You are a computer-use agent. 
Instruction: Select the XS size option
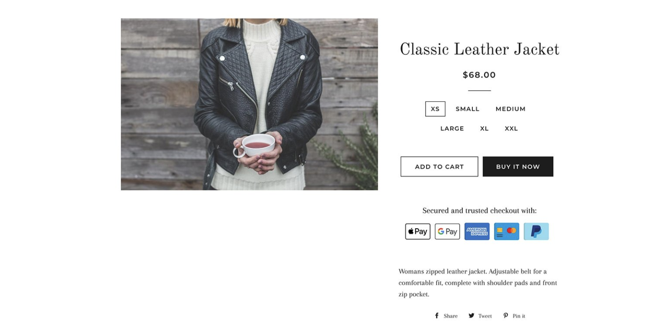(x=435, y=109)
